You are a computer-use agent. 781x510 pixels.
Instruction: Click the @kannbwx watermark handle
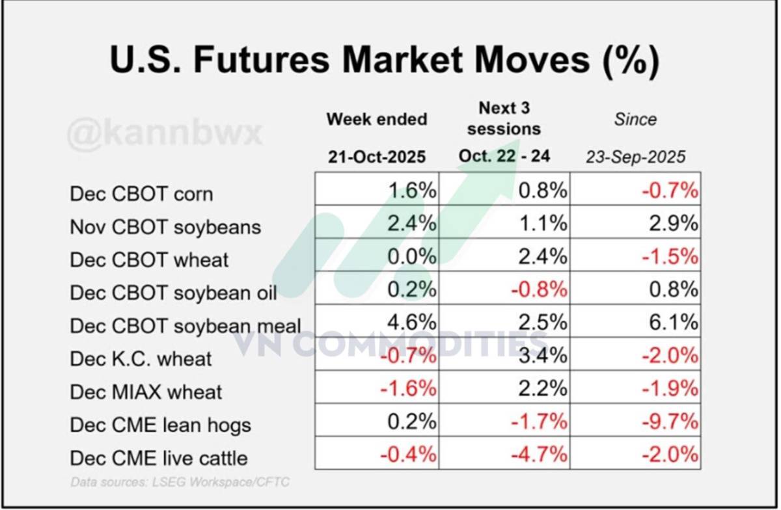pyautogui.click(x=165, y=134)
